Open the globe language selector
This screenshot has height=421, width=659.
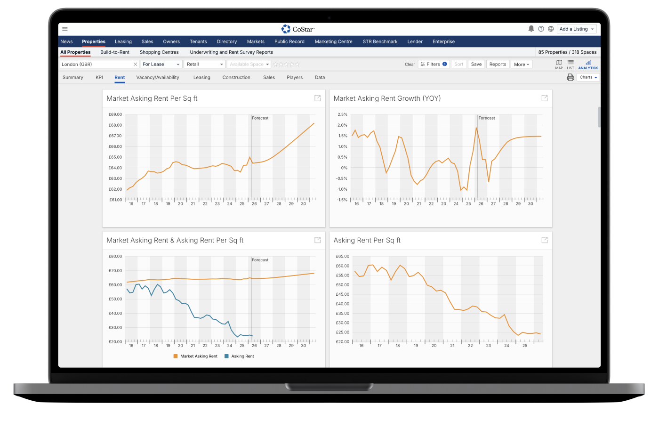[x=550, y=29]
